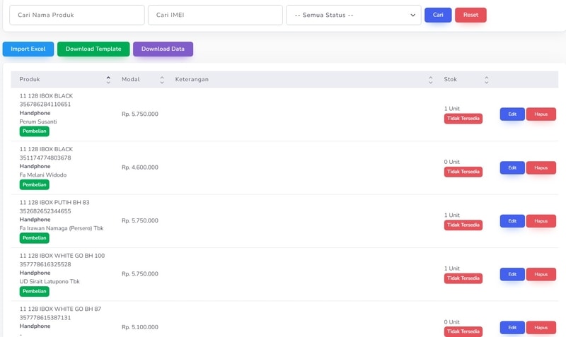Click the red Reset button
This screenshot has height=337, width=566.
pyautogui.click(x=470, y=15)
